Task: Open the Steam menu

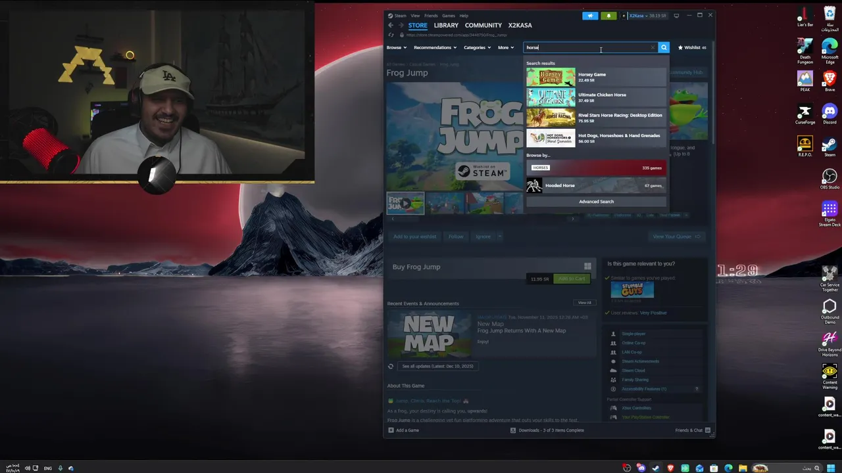Action: coord(397,15)
